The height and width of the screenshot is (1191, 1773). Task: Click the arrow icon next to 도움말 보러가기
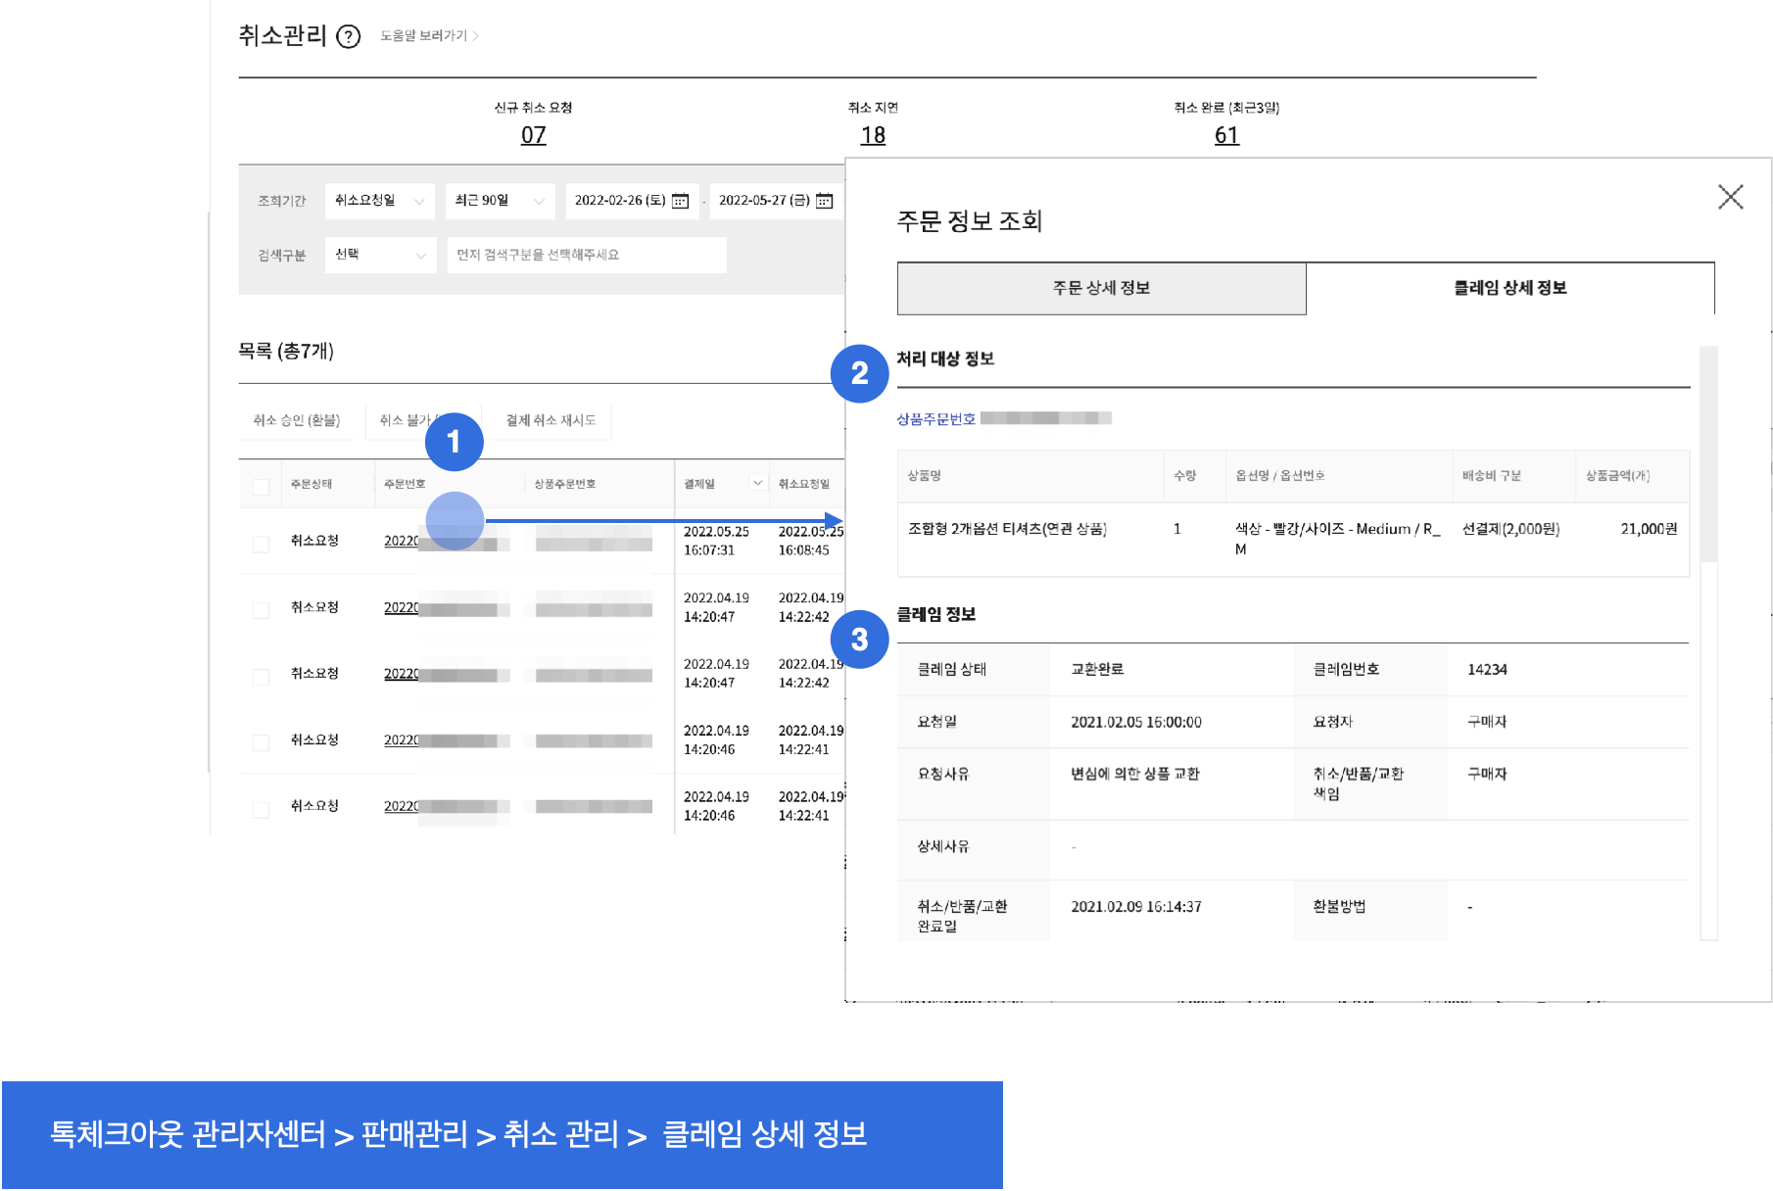pos(476,36)
